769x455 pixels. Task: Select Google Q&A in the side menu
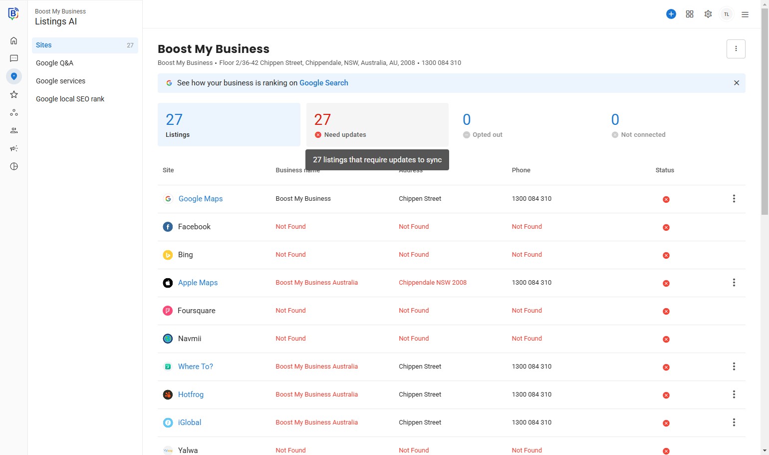tap(55, 63)
